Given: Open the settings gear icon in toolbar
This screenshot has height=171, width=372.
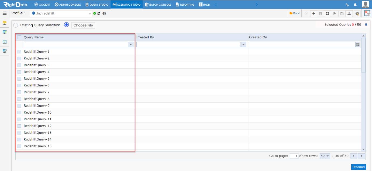Looking at the screenshot, I should coord(357,13).
